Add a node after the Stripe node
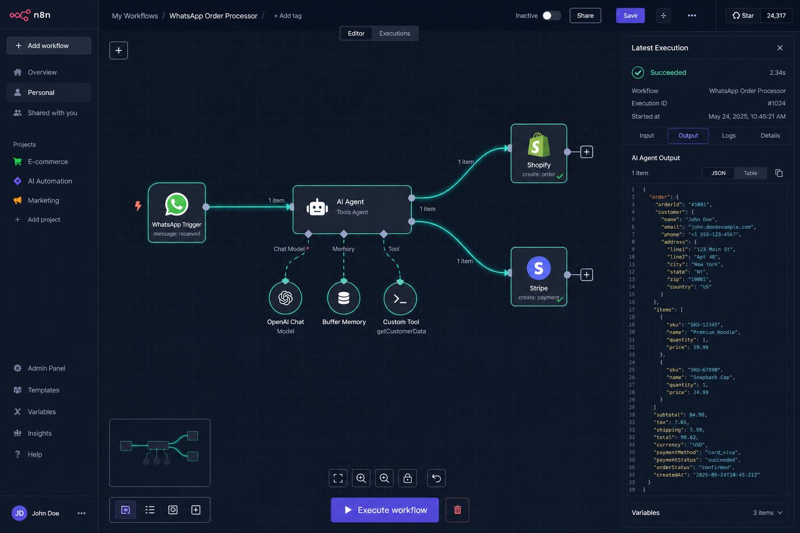Image resolution: width=800 pixels, height=533 pixels. click(x=586, y=275)
